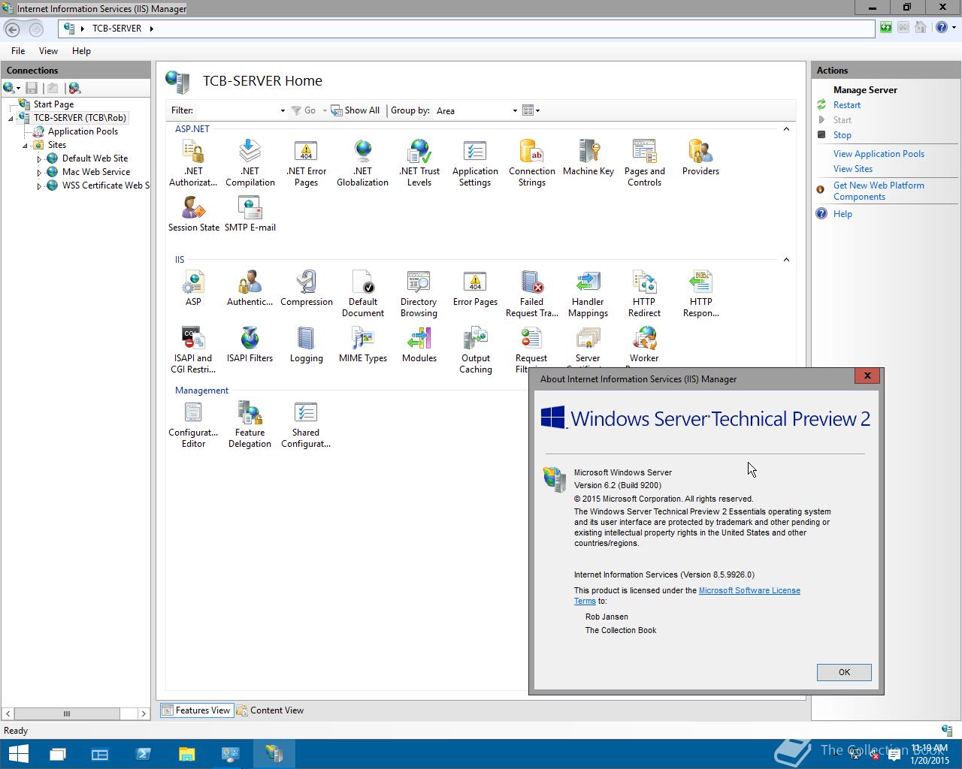
Task: Expand the Default Web Site node
Action: 39,159
